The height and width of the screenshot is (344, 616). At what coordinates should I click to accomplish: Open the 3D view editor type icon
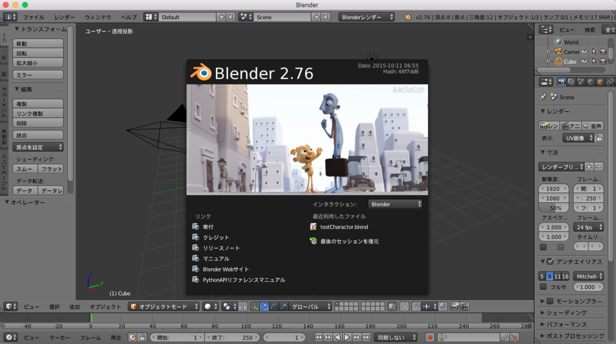10,307
